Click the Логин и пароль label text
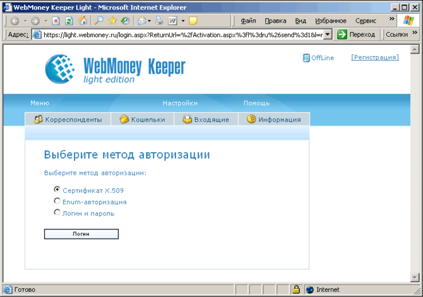The height and width of the screenshot is (297, 423). click(88, 214)
